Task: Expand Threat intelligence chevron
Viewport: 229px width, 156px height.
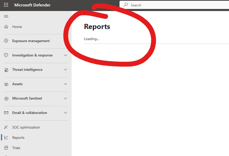Action: coord(66,70)
